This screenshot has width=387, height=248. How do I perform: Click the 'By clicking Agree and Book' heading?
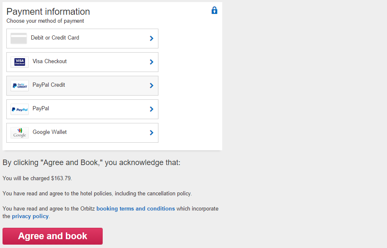pyautogui.click(x=91, y=163)
